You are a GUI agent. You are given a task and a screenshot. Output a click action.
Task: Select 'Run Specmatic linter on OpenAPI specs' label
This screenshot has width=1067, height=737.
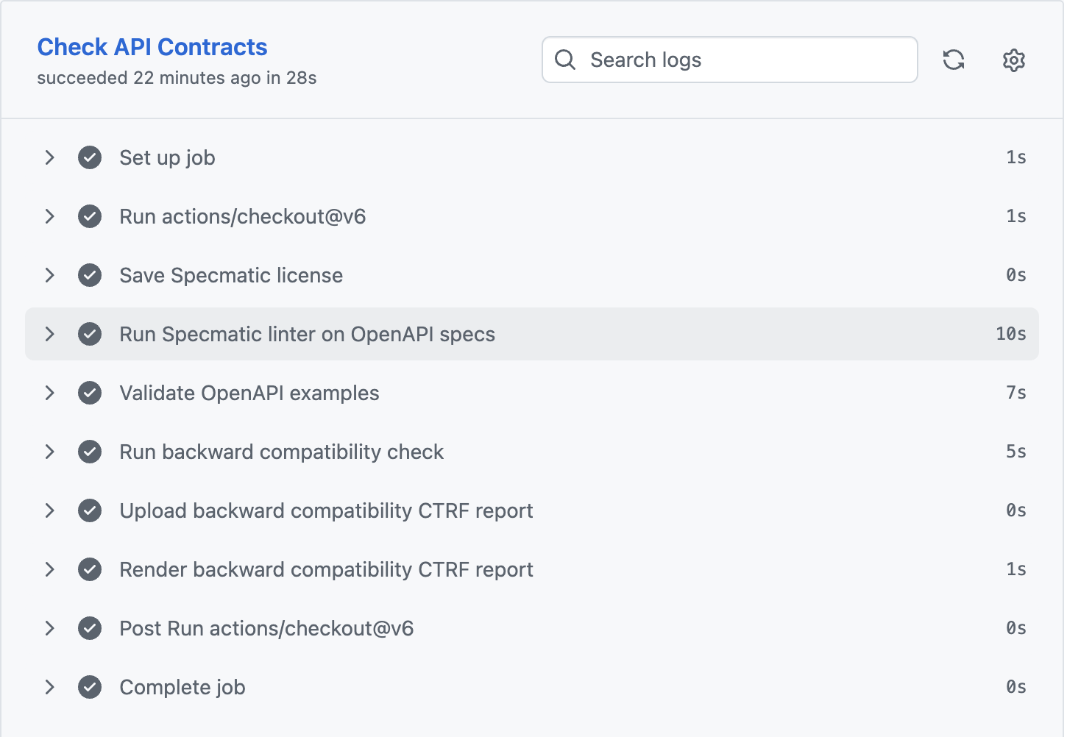[x=307, y=335]
